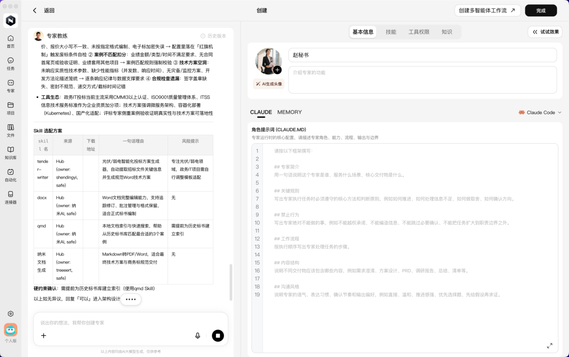Click the plus badge on the avatar photo
569x357 pixels.
(277, 70)
